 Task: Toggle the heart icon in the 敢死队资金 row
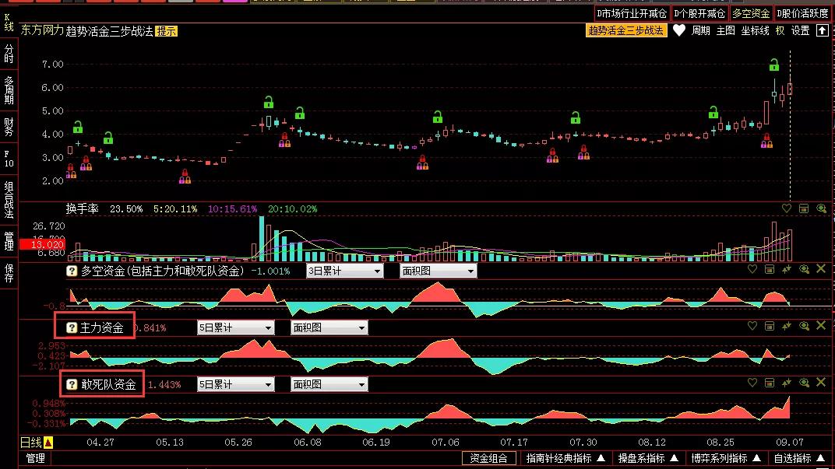(x=752, y=383)
